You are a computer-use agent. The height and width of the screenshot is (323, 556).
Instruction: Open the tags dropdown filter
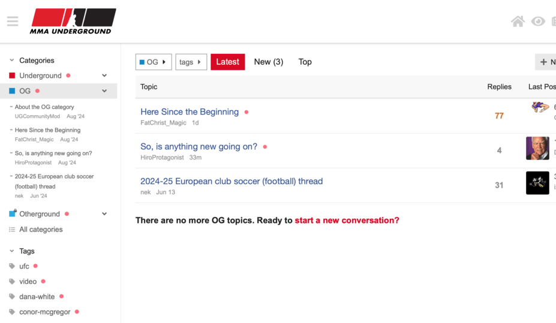[x=191, y=62]
